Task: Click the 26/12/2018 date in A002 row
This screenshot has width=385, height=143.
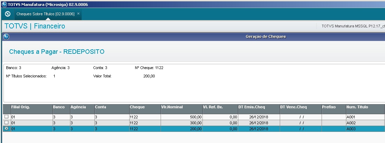Action: [x=259, y=123]
